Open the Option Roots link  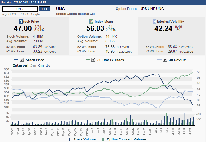click(x=126, y=9)
